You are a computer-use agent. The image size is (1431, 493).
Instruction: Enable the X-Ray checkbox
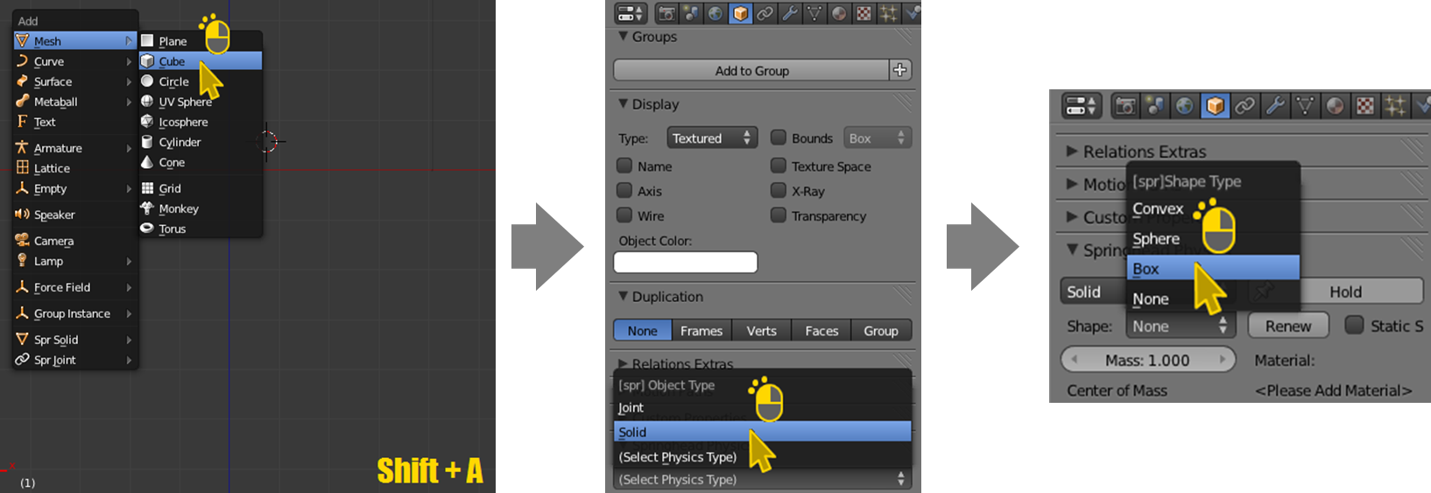(778, 190)
